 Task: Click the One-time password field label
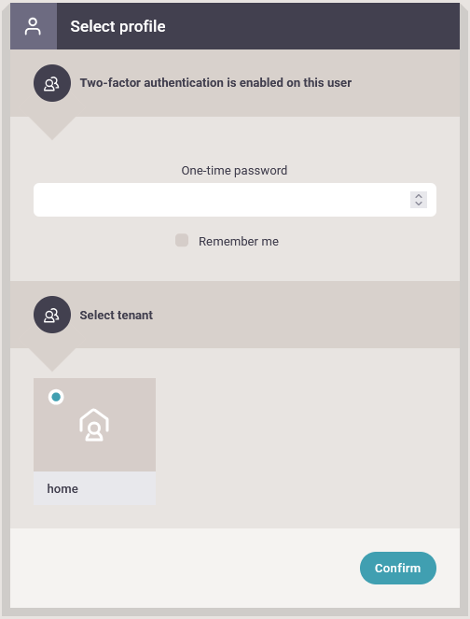(x=234, y=171)
